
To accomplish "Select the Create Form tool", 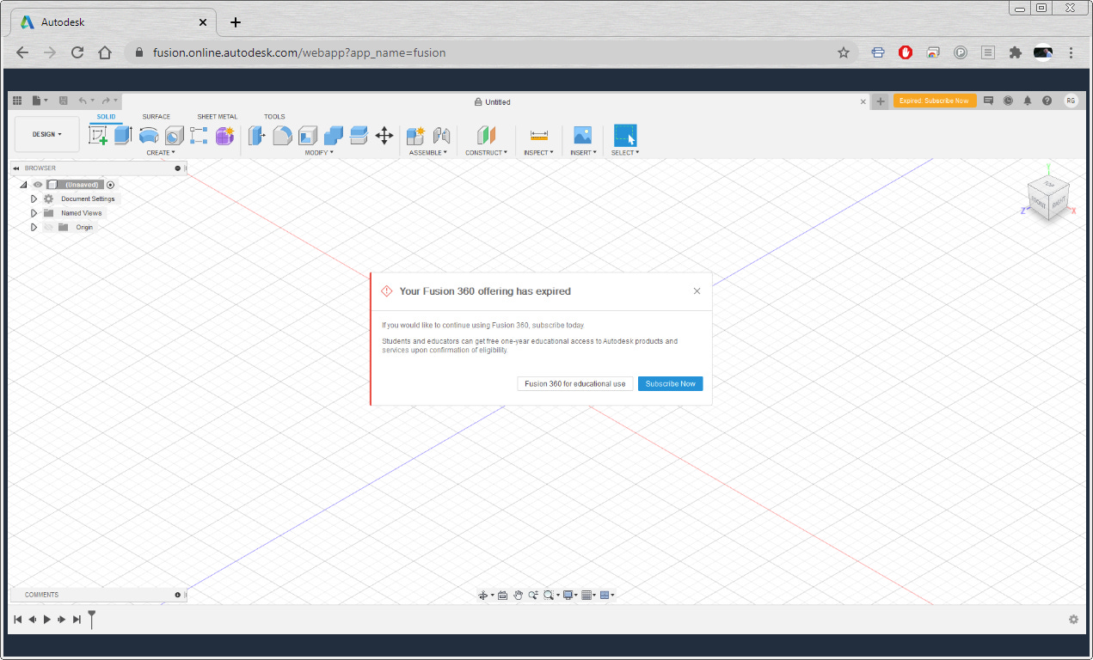I will tap(224, 136).
